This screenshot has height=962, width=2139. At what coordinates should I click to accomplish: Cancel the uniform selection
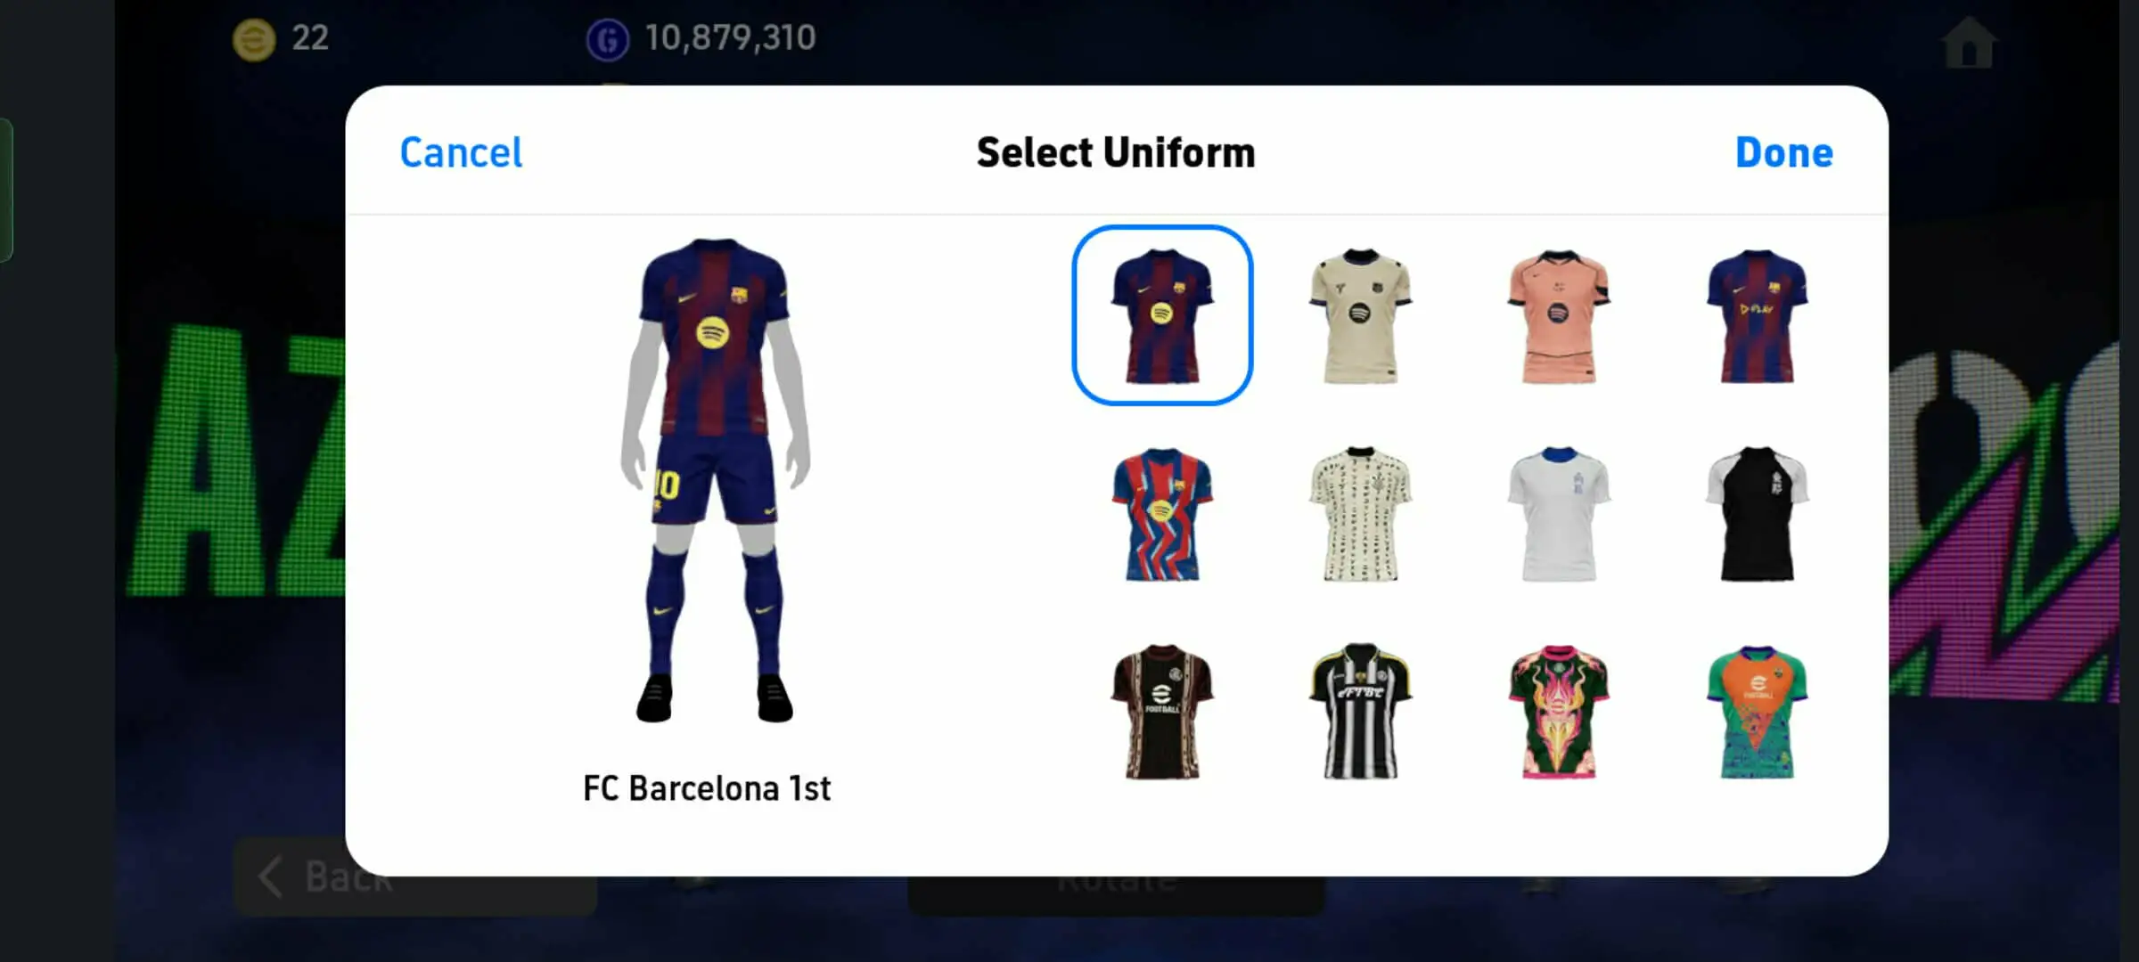461,152
